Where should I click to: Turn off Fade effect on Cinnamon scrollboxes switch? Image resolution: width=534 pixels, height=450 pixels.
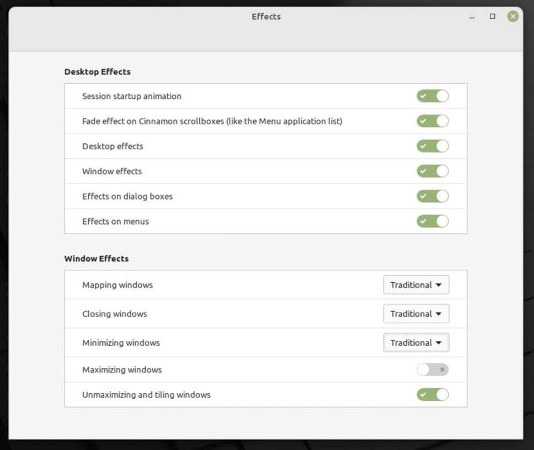click(432, 121)
